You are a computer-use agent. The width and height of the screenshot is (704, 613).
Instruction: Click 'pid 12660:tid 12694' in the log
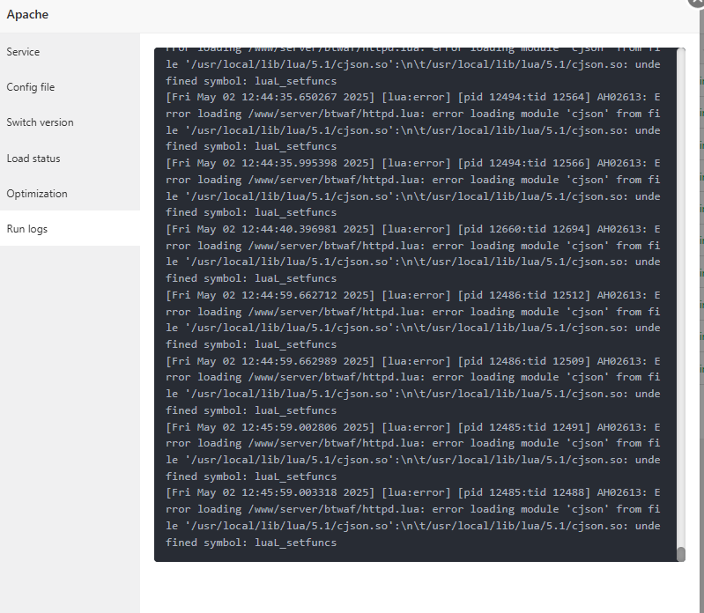click(523, 229)
